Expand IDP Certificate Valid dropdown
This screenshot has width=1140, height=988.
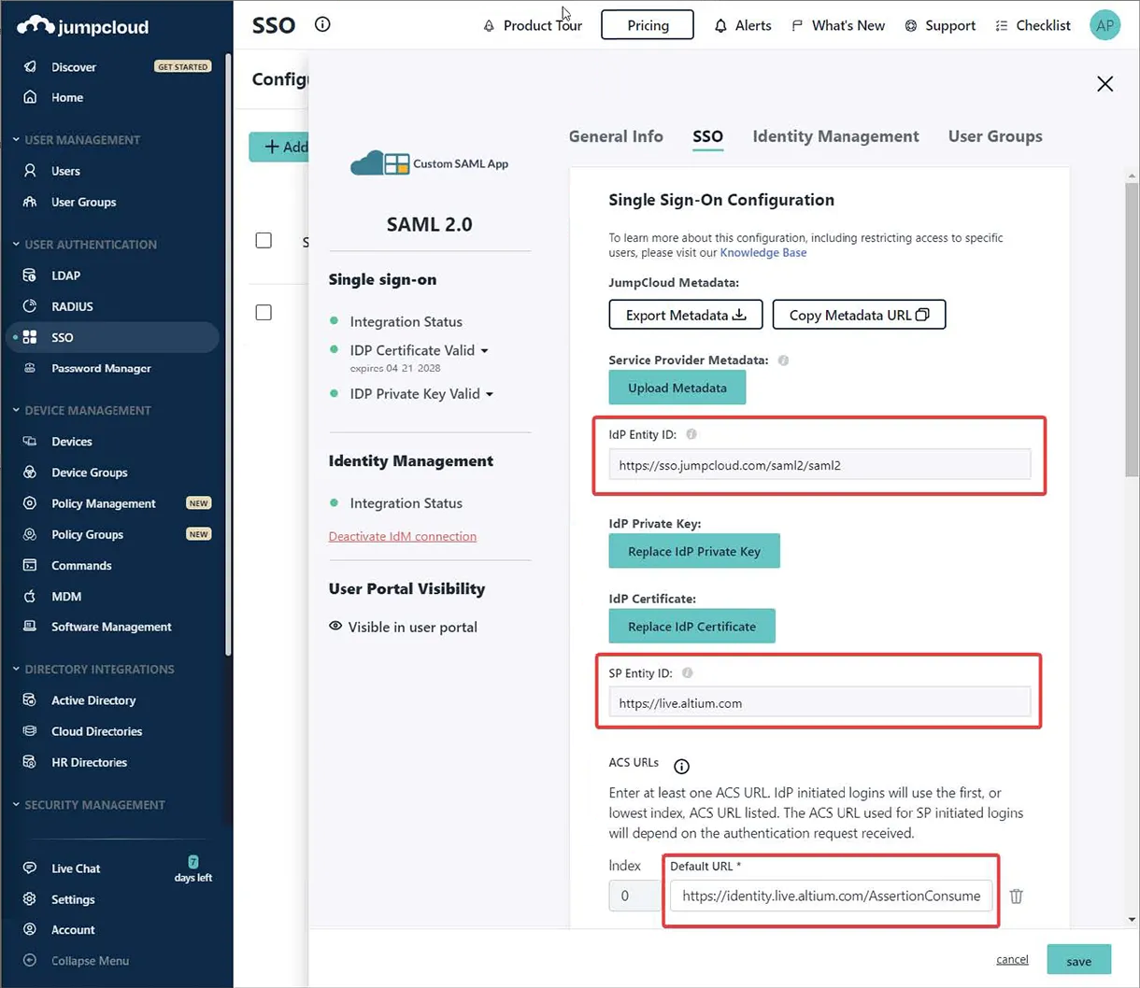pos(484,351)
